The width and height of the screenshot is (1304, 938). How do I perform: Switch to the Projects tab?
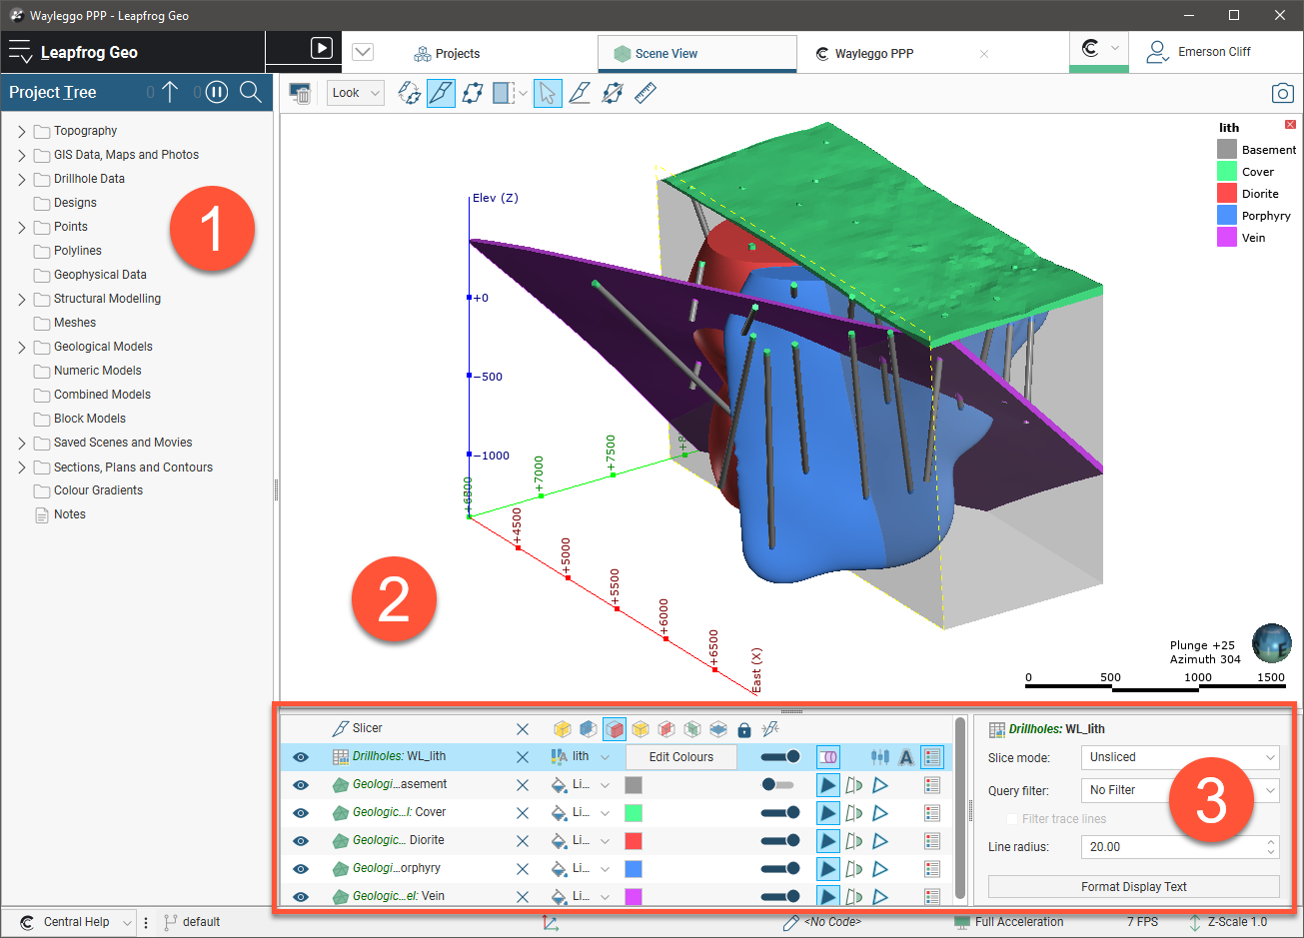point(447,54)
